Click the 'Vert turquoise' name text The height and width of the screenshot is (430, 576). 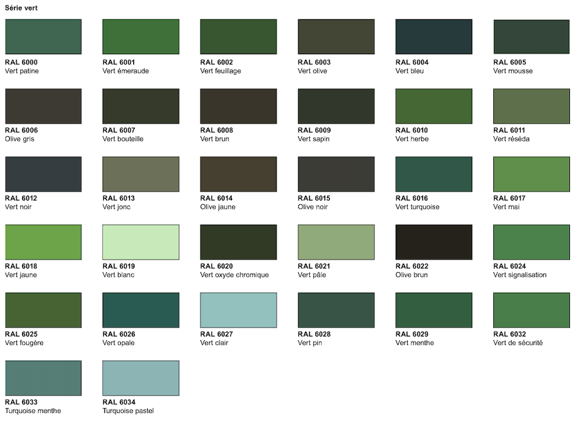coord(417,206)
